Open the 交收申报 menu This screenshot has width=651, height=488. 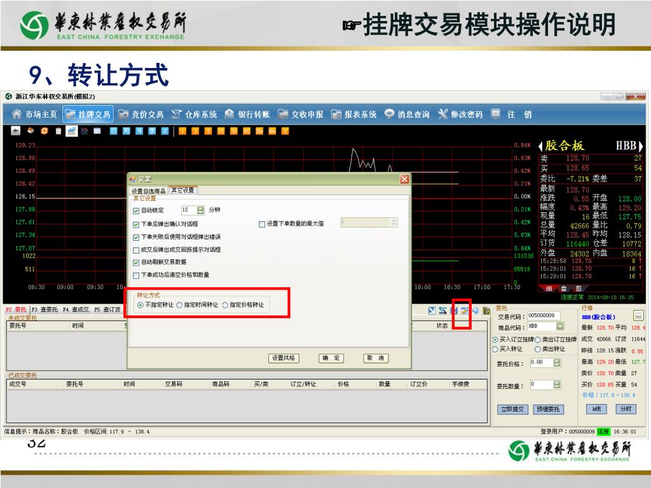[301, 114]
